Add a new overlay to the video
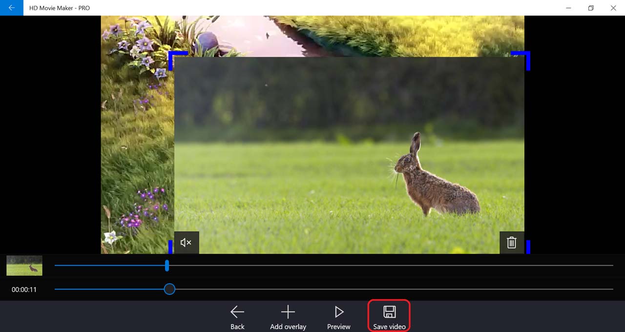 [288, 317]
